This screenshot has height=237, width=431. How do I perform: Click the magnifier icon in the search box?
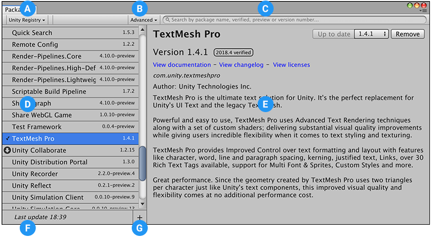click(x=167, y=20)
